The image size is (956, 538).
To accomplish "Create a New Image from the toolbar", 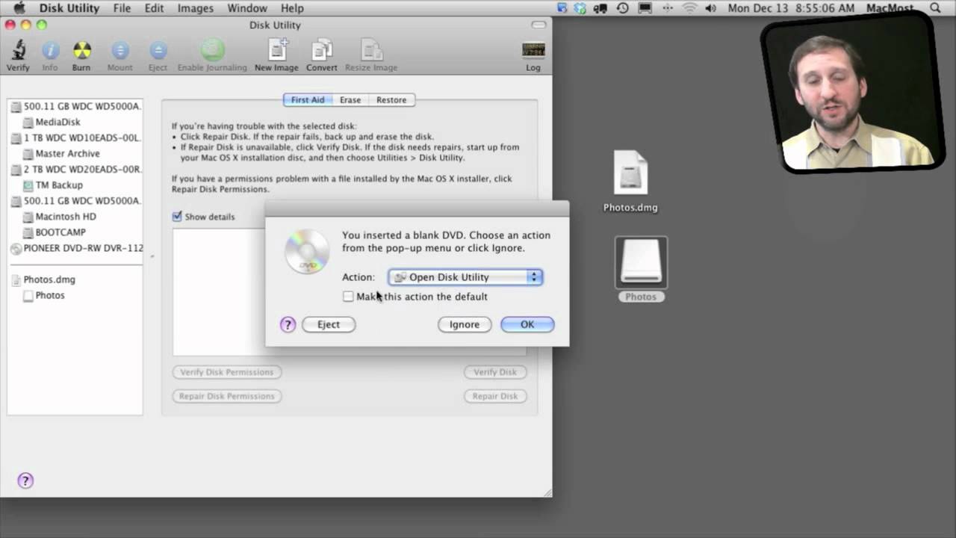I will 277,50.
